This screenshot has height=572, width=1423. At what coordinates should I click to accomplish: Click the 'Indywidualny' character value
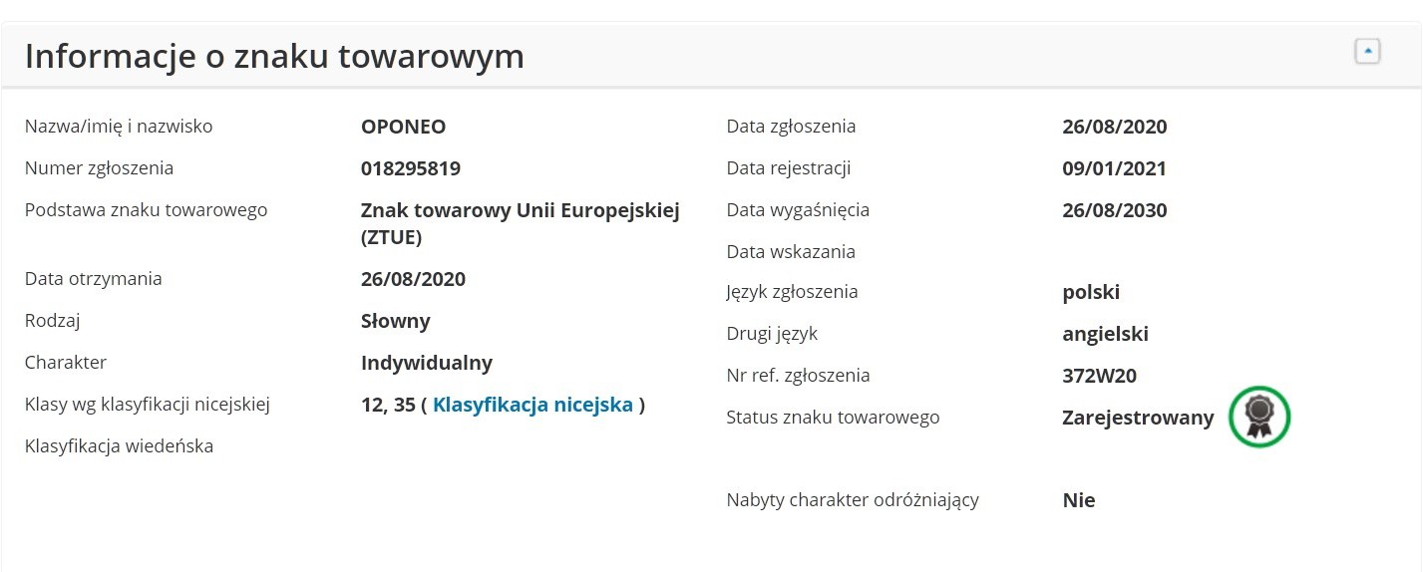tap(426, 363)
